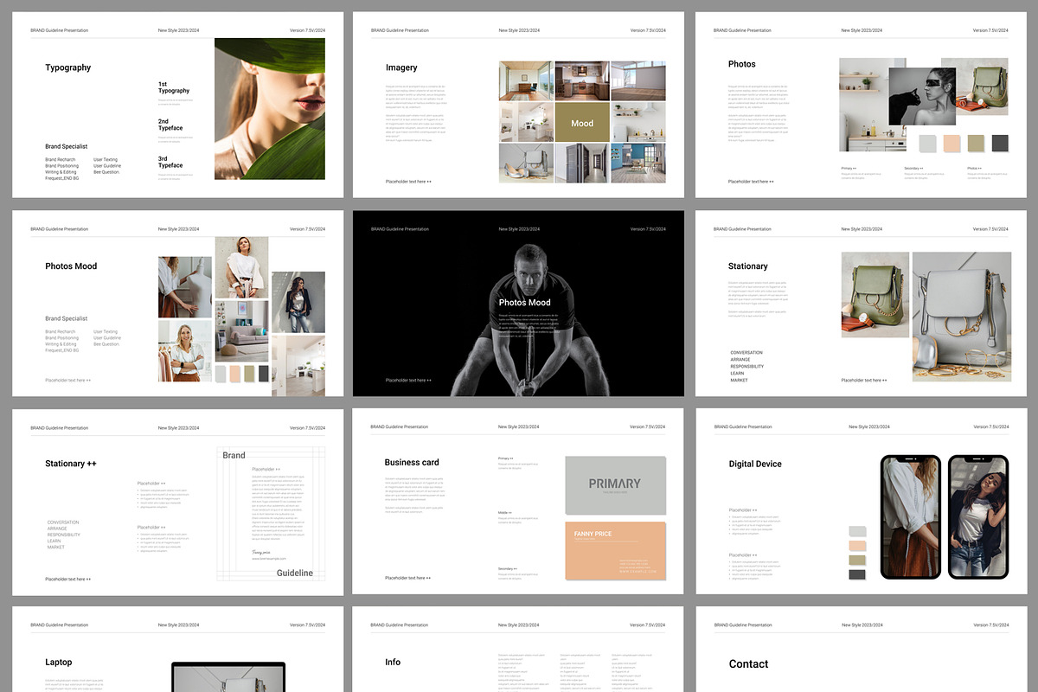Select the left phone mockup
1038x692 pixels.
point(911,516)
